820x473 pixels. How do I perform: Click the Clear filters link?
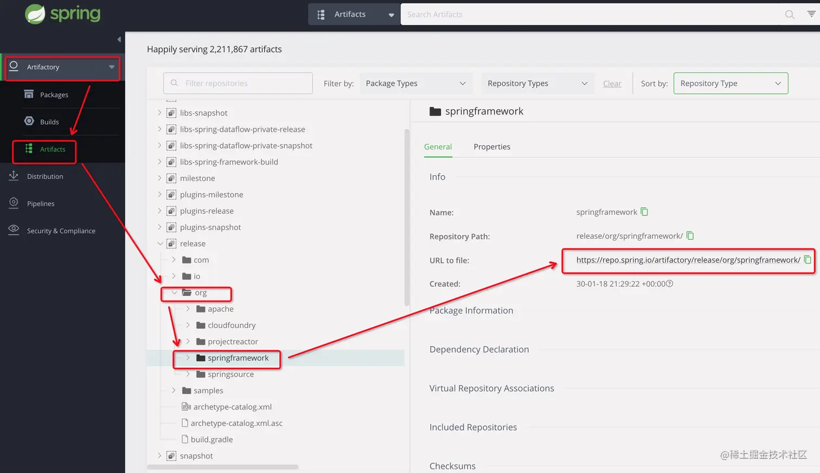pos(612,84)
